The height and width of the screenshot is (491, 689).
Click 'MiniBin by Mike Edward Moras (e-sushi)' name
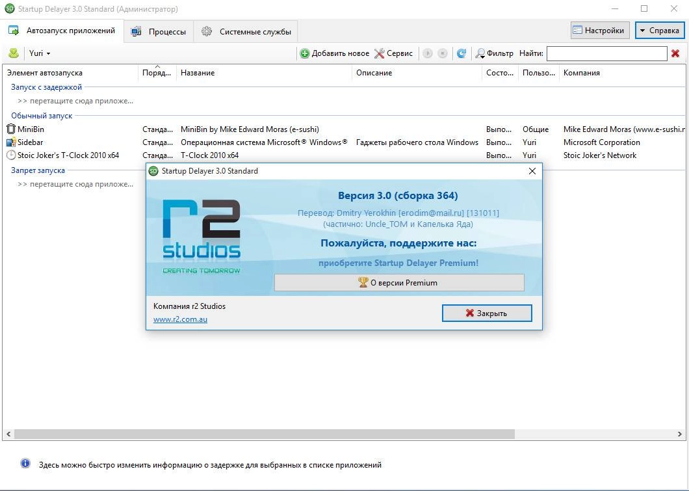tap(250, 129)
